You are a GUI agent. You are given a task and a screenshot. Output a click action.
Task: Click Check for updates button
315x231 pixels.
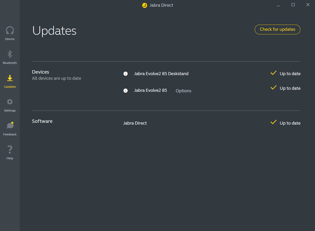pos(278,29)
